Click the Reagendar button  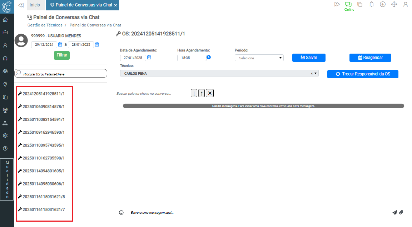pyautogui.click(x=370, y=58)
